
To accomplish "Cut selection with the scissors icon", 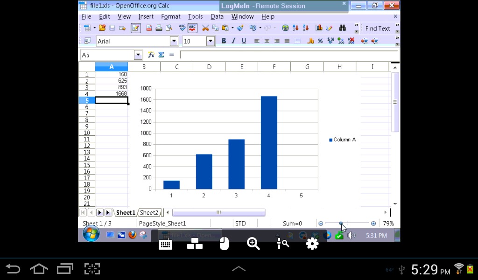I will click(205, 28).
